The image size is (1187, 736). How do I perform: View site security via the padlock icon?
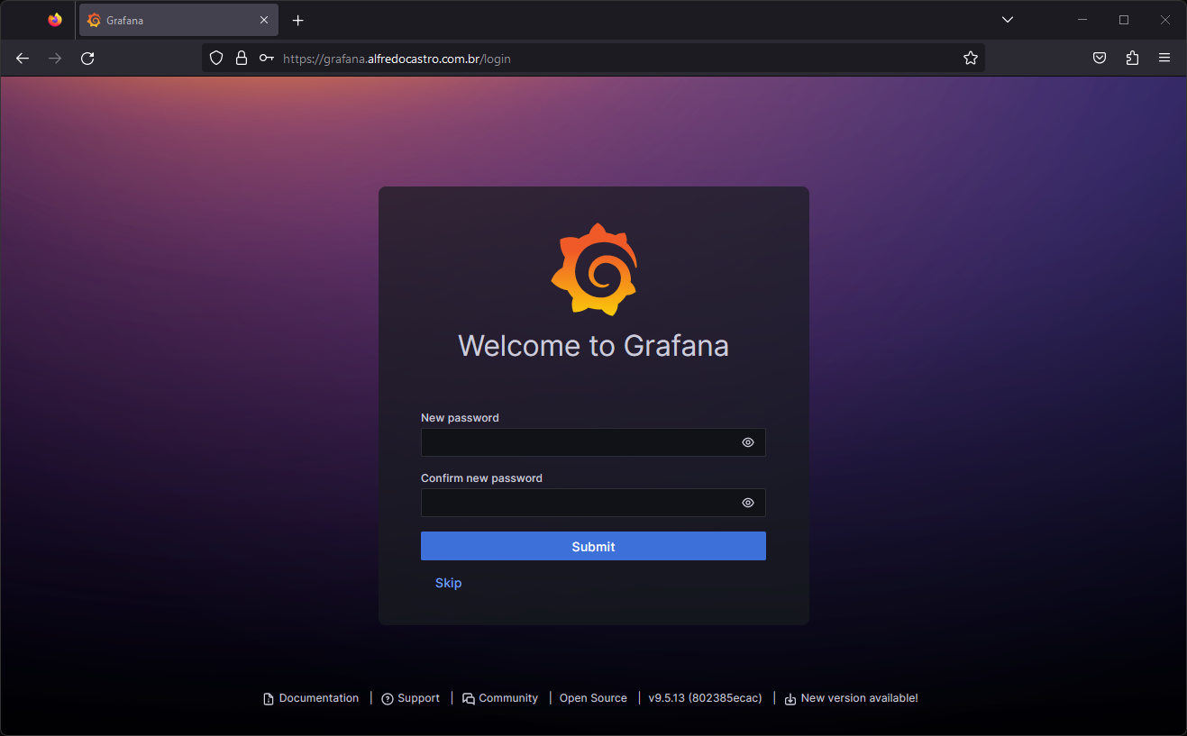coord(241,58)
